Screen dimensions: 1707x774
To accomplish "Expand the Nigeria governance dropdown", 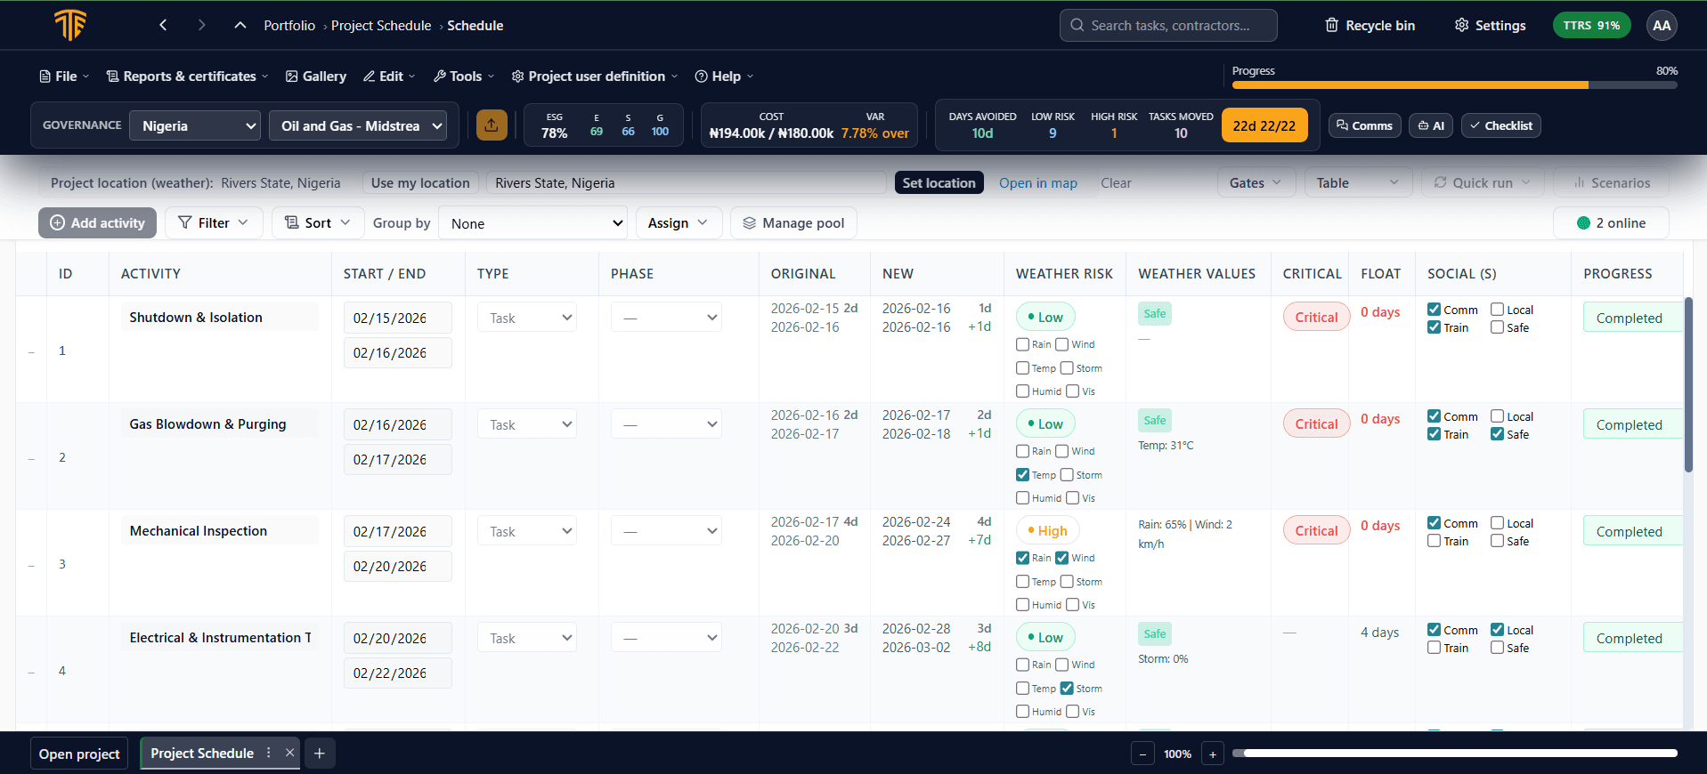I will point(194,126).
